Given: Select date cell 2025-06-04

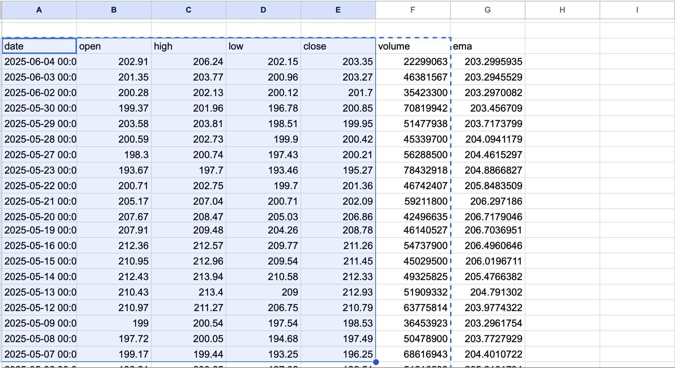Looking at the screenshot, I should tap(40, 62).
